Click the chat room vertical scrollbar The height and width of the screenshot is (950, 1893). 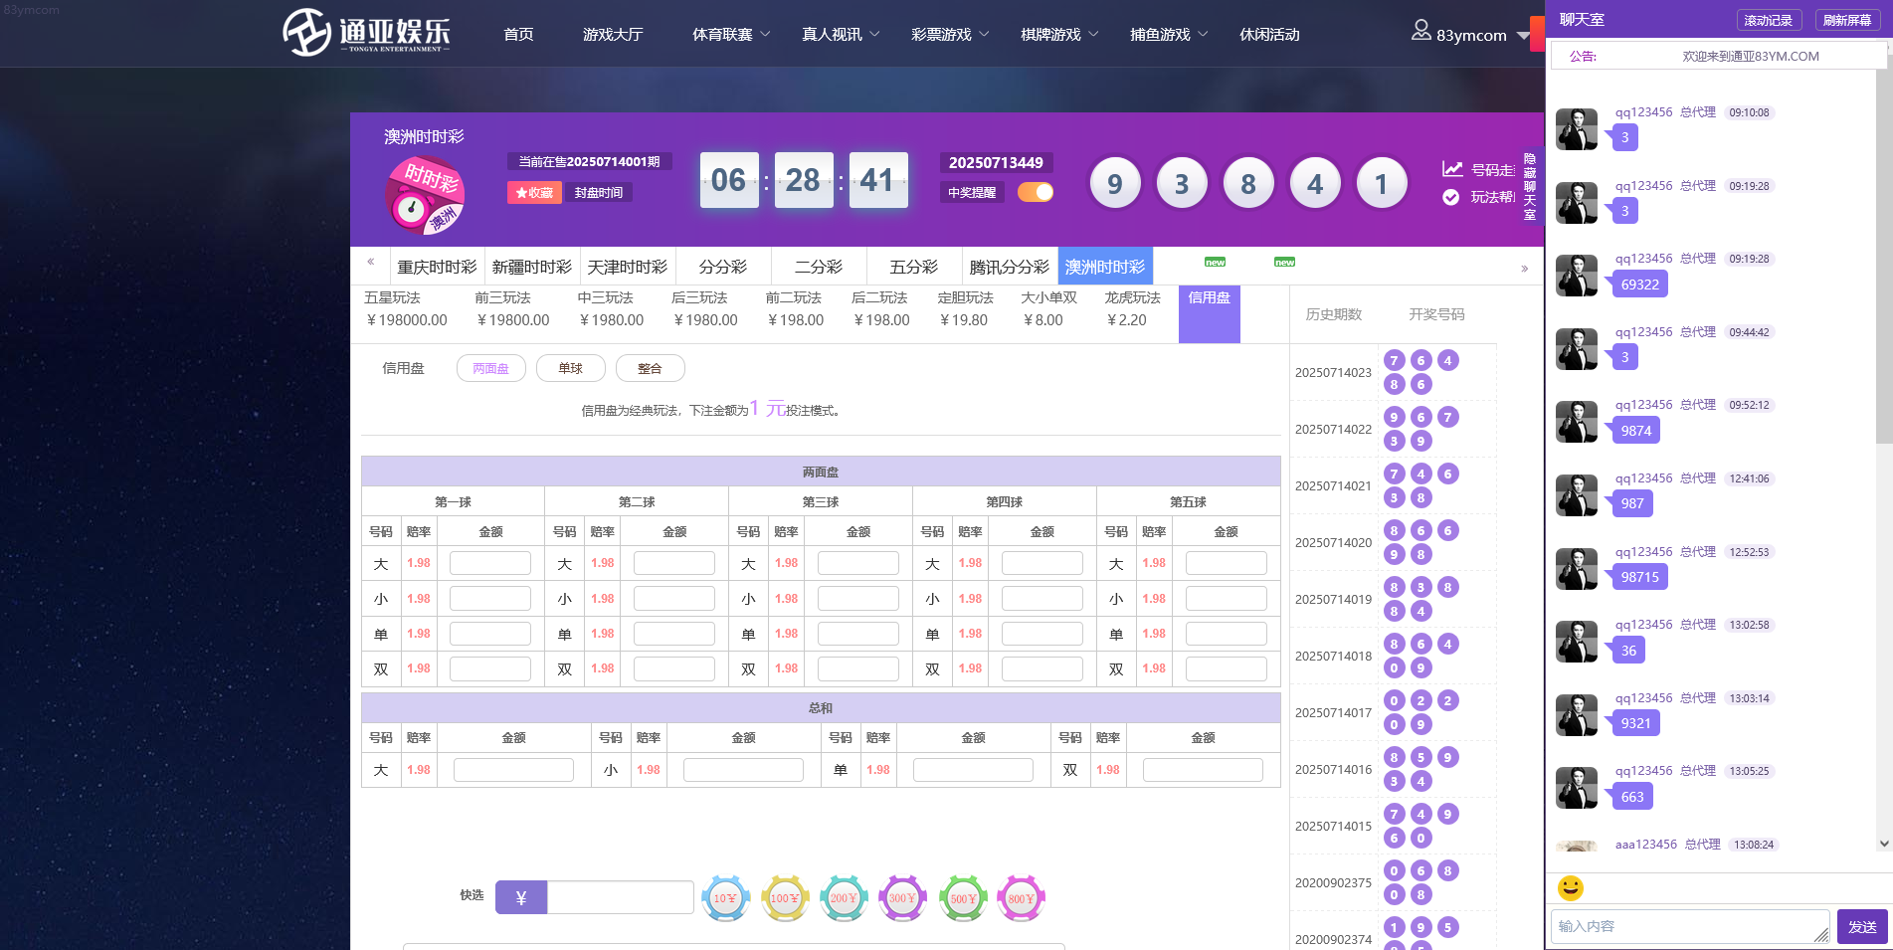click(1884, 269)
